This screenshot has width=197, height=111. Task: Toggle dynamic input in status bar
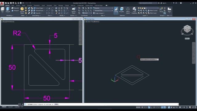click(149, 107)
